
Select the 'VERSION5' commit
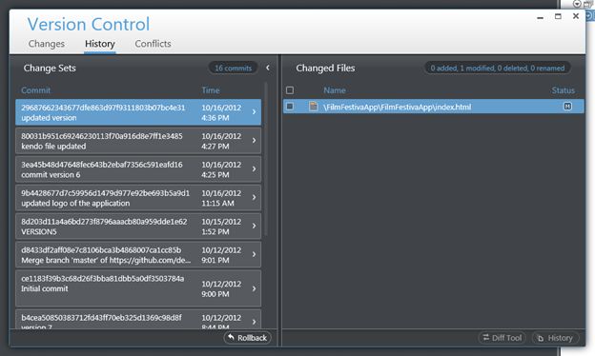click(138, 226)
